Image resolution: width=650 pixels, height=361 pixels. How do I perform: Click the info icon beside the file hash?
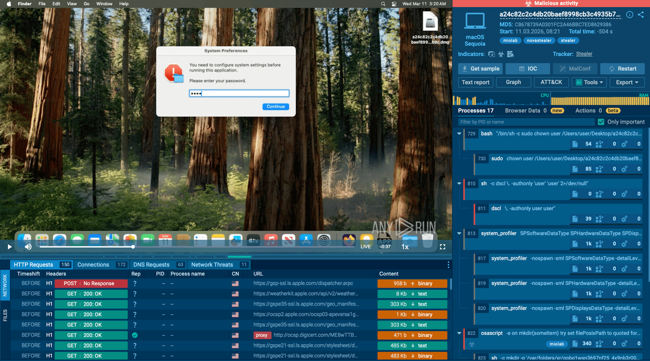(x=629, y=15)
